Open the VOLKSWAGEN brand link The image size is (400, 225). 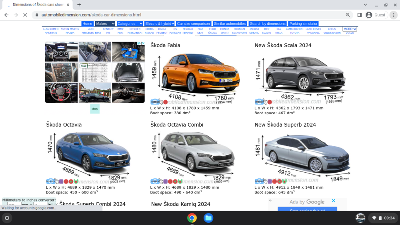tap(332, 33)
